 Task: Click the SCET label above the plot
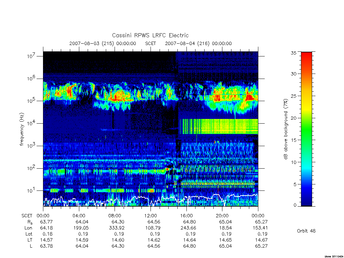coord(150,43)
